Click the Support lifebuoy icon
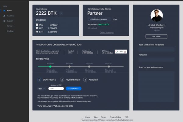The width and height of the screenshot is (183, 122). point(5,21)
